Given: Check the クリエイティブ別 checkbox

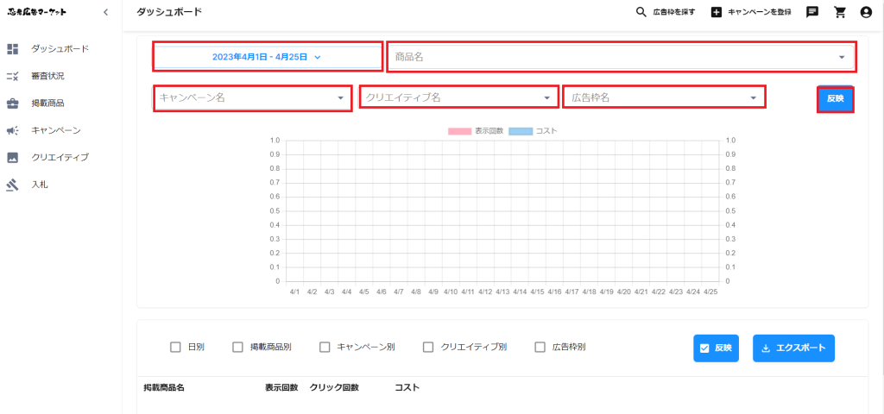Looking at the screenshot, I should tap(428, 347).
